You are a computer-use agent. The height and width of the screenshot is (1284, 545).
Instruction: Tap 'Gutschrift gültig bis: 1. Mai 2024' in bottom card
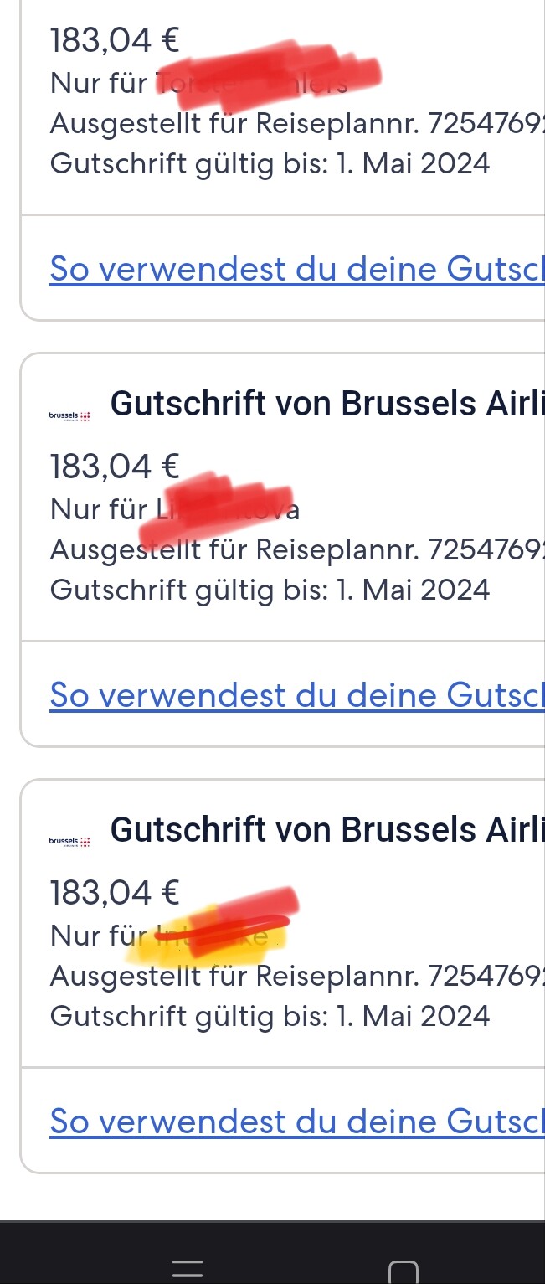[x=270, y=1016]
